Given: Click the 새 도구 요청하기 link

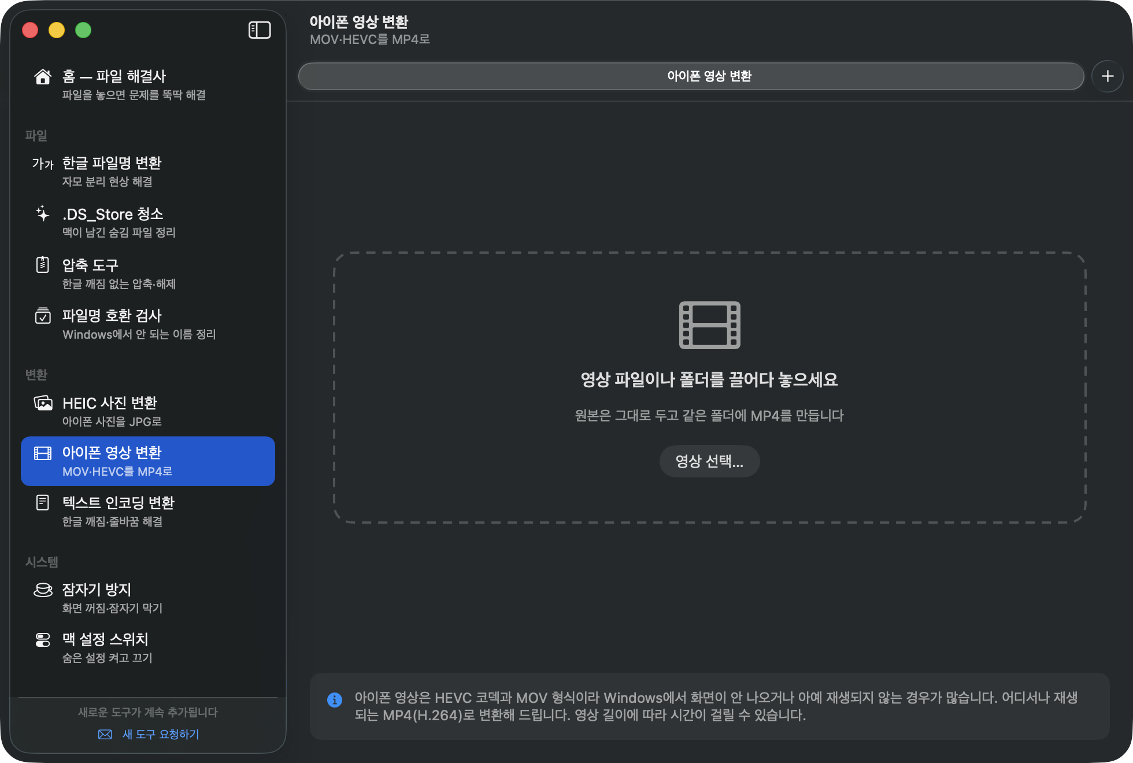Looking at the screenshot, I should [x=161, y=734].
